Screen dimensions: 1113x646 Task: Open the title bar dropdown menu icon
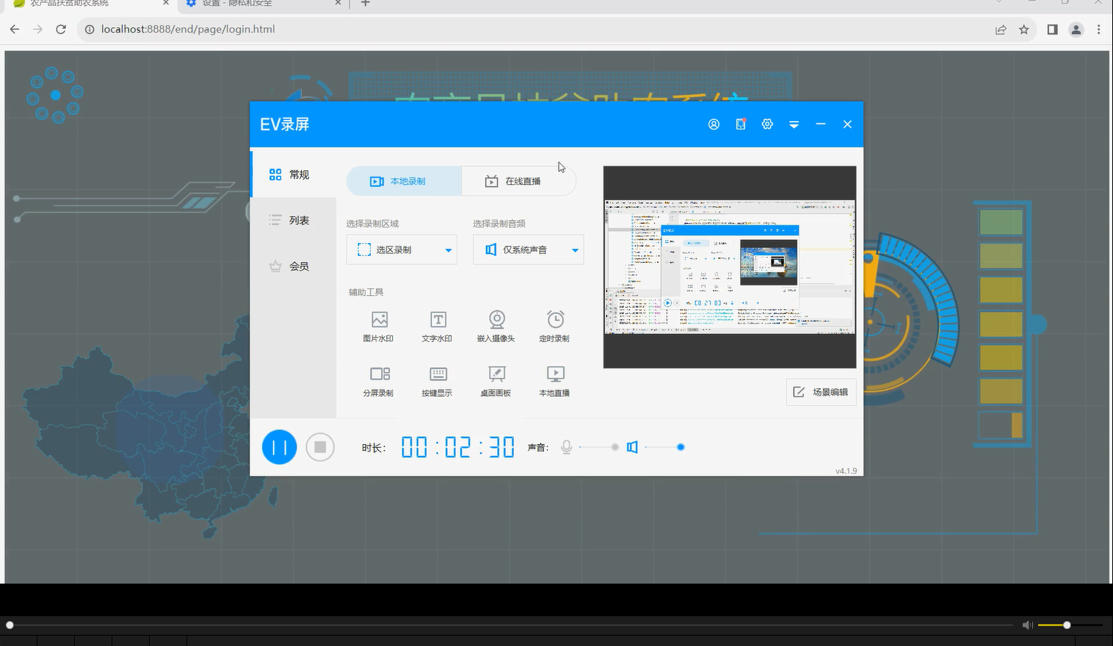(794, 125)
